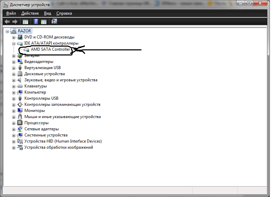The image size is (278, 197).
Task: Show or hide console tree toolbar icon
Action: click(25, 22)
